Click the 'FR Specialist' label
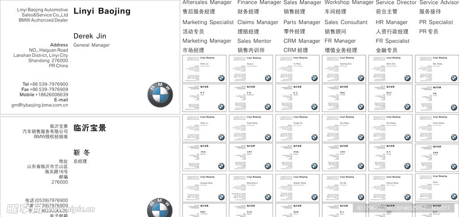 tap(393, 41)
